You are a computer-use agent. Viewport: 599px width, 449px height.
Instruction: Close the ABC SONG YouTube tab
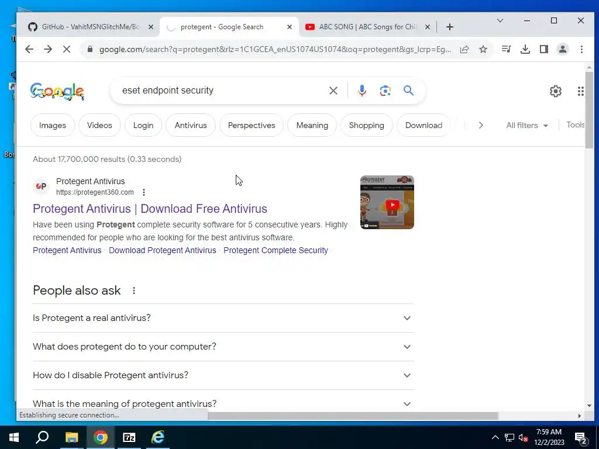(428, 27)
